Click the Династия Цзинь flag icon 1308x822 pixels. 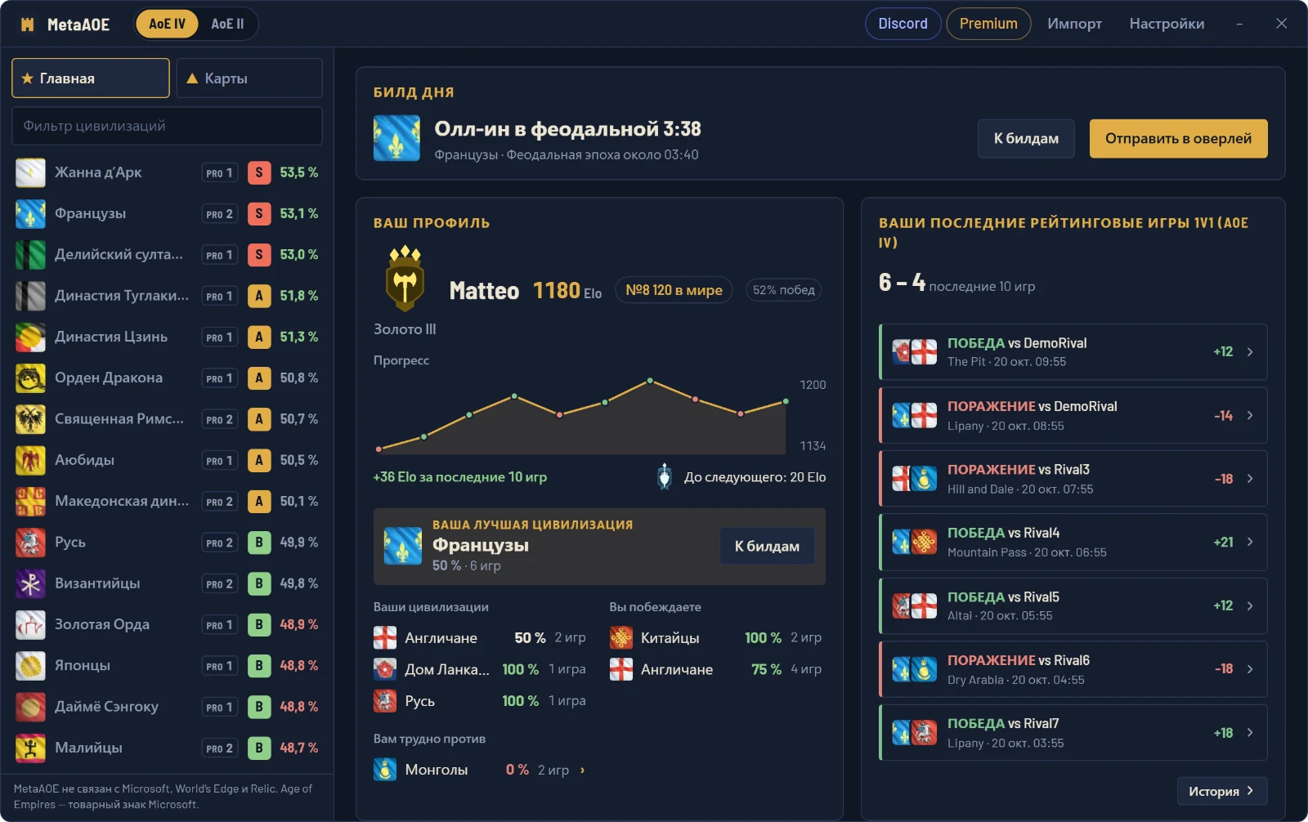point(30,337)
